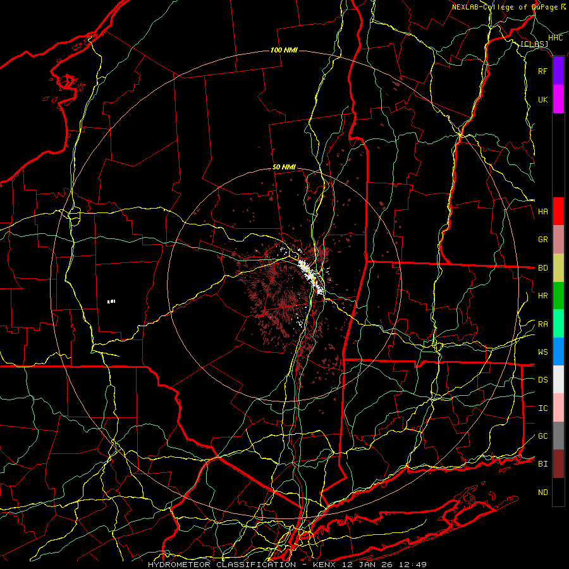Click the small white echo west of radar
This screenshot has height=569, width=569.
pos(111,301)
